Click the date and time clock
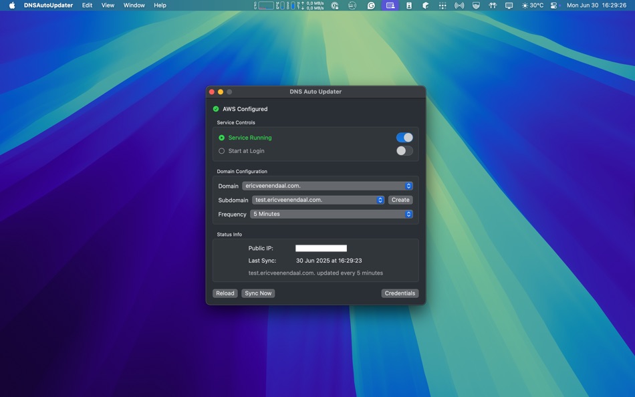This screenshot has width=635, height=397. [x=596, y=5]
